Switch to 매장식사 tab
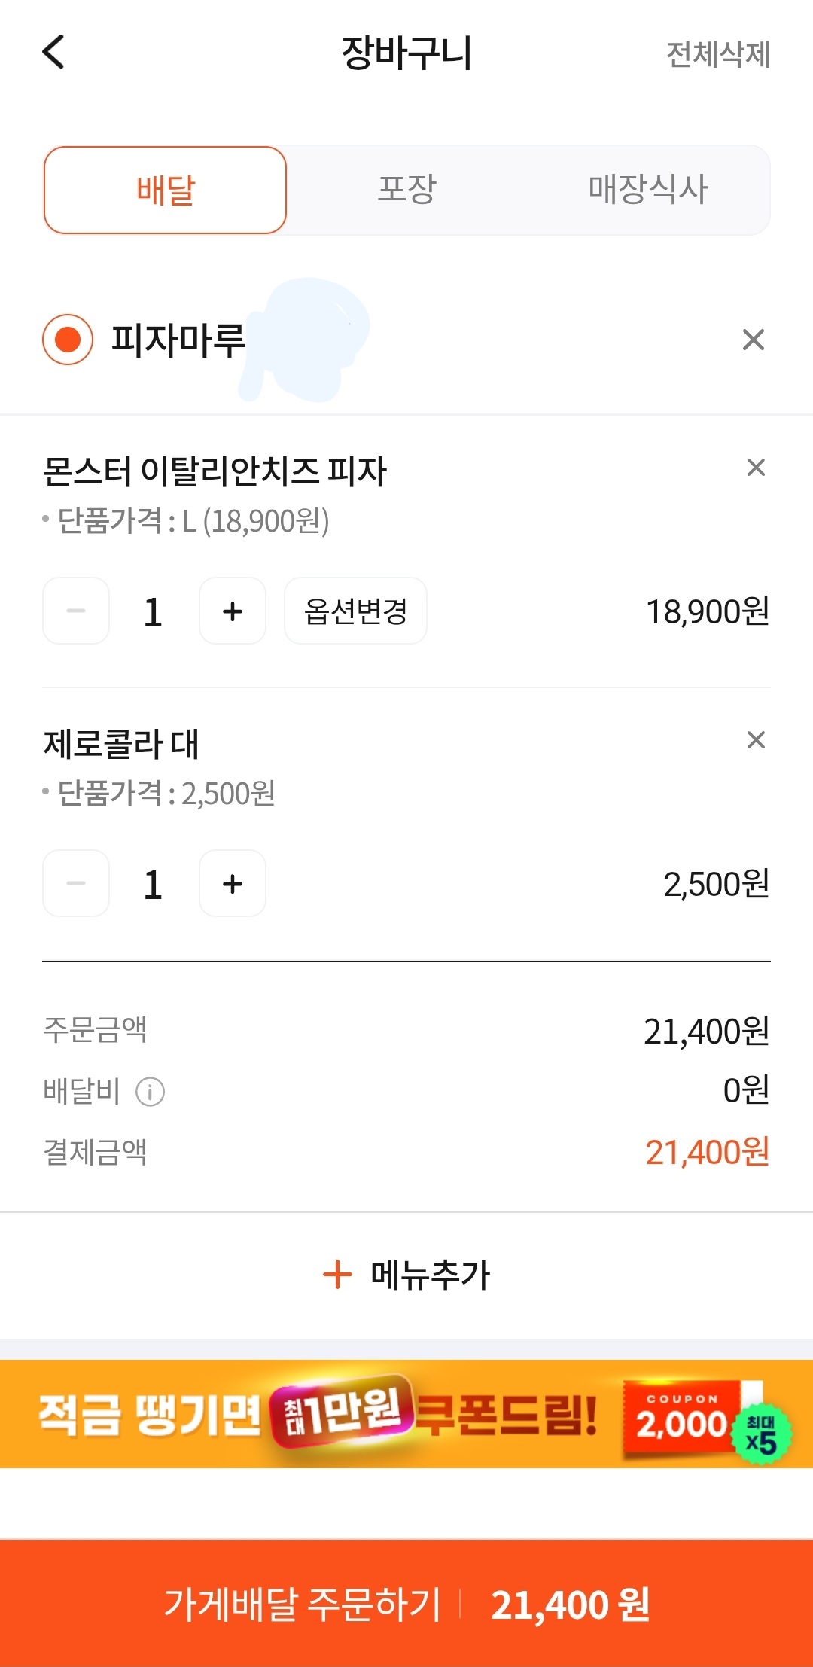813x1667 pixels. pyautogui.click(x=648, y=190)
